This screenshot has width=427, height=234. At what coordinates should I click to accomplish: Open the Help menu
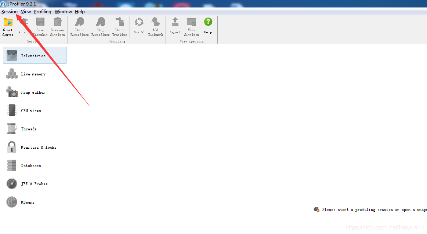tap(80, 12)
